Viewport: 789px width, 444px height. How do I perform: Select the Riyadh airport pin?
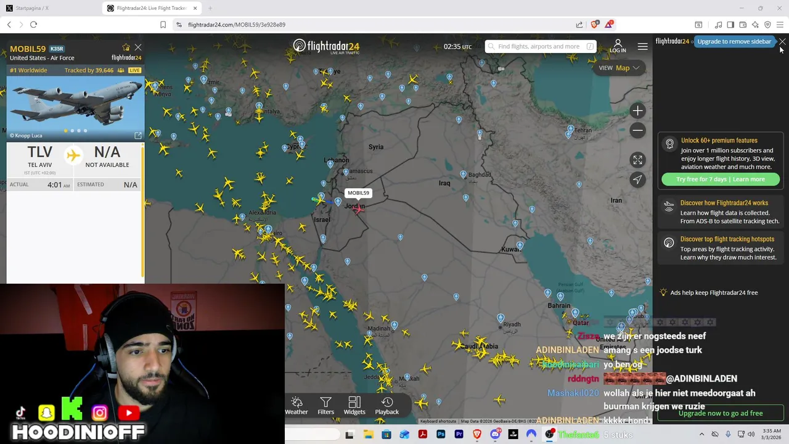pyautogui.click(x=501, y=319)
